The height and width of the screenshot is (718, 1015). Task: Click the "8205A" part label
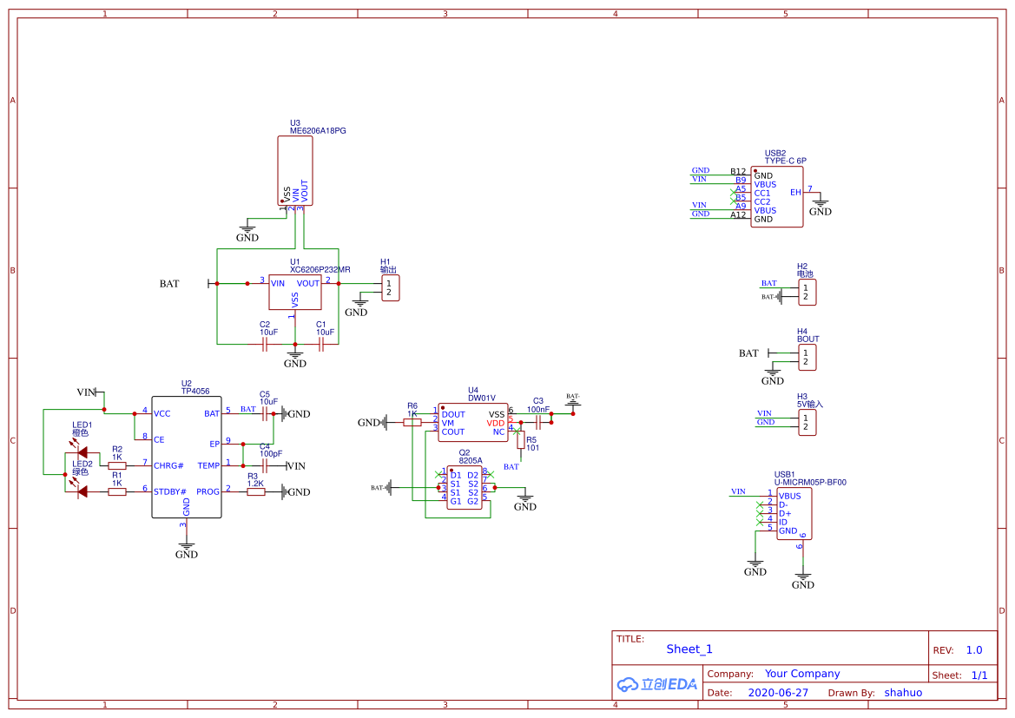(x=471, y=460)
